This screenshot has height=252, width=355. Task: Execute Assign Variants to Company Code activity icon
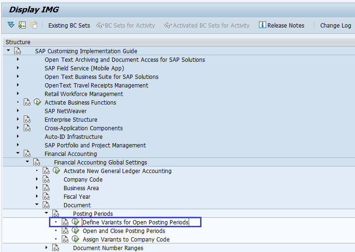pos(76,239)
